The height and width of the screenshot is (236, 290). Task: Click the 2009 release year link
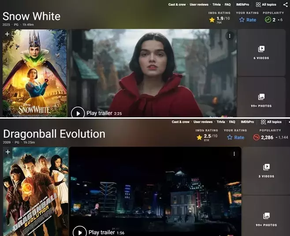tap(7, 142)
